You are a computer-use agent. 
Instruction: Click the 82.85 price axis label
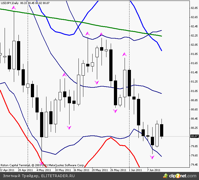pyautogui.click(x=194, y=8)
